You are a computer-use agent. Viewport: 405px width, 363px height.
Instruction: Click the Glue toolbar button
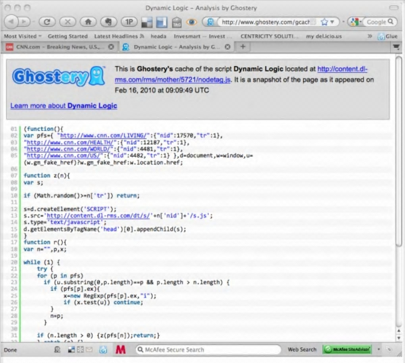388,36
